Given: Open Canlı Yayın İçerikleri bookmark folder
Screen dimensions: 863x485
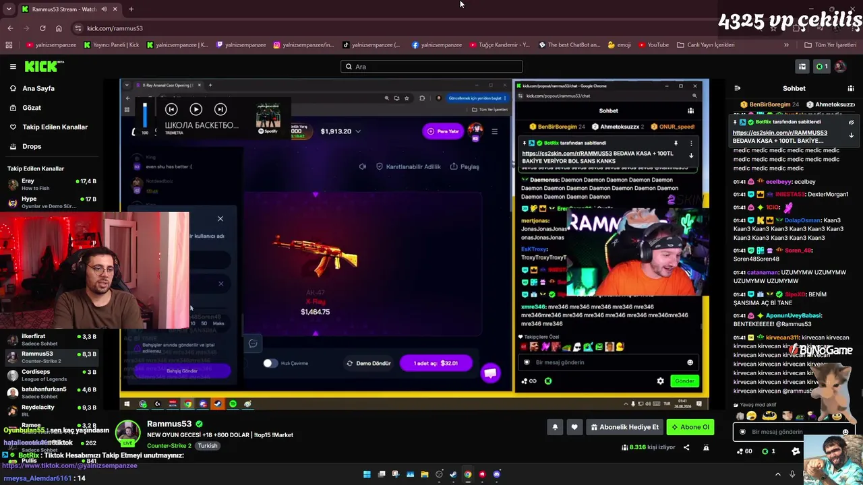Looking at the screenshot, I should [705, 45].
